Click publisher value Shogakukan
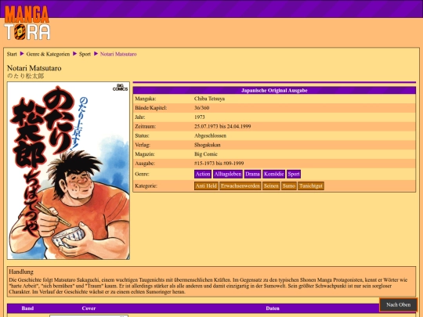Image resolution: width=423 pixels, height=317 pixels. click(x=207, y=145)
